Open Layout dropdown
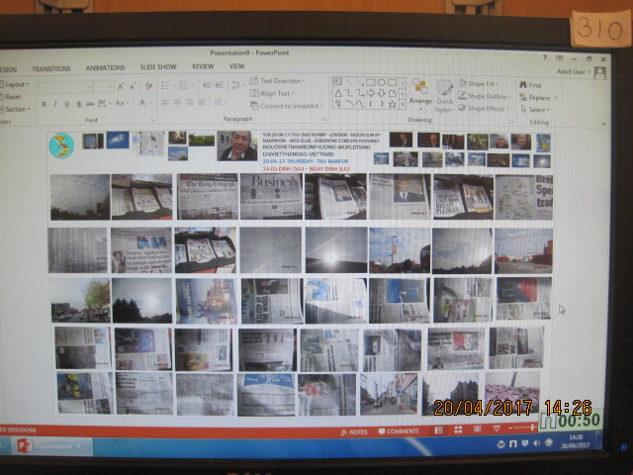Viewport: 633px width, 475px height. click(x=15, y=84)
